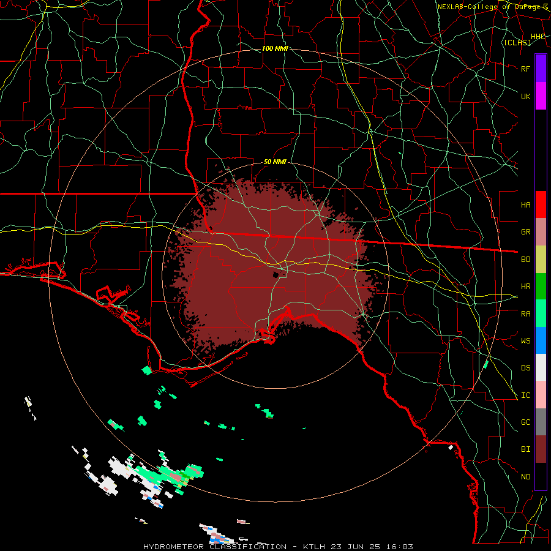Click the HR legend label
The height and width of the screenshot is (551, 551).
coord(526,287)
